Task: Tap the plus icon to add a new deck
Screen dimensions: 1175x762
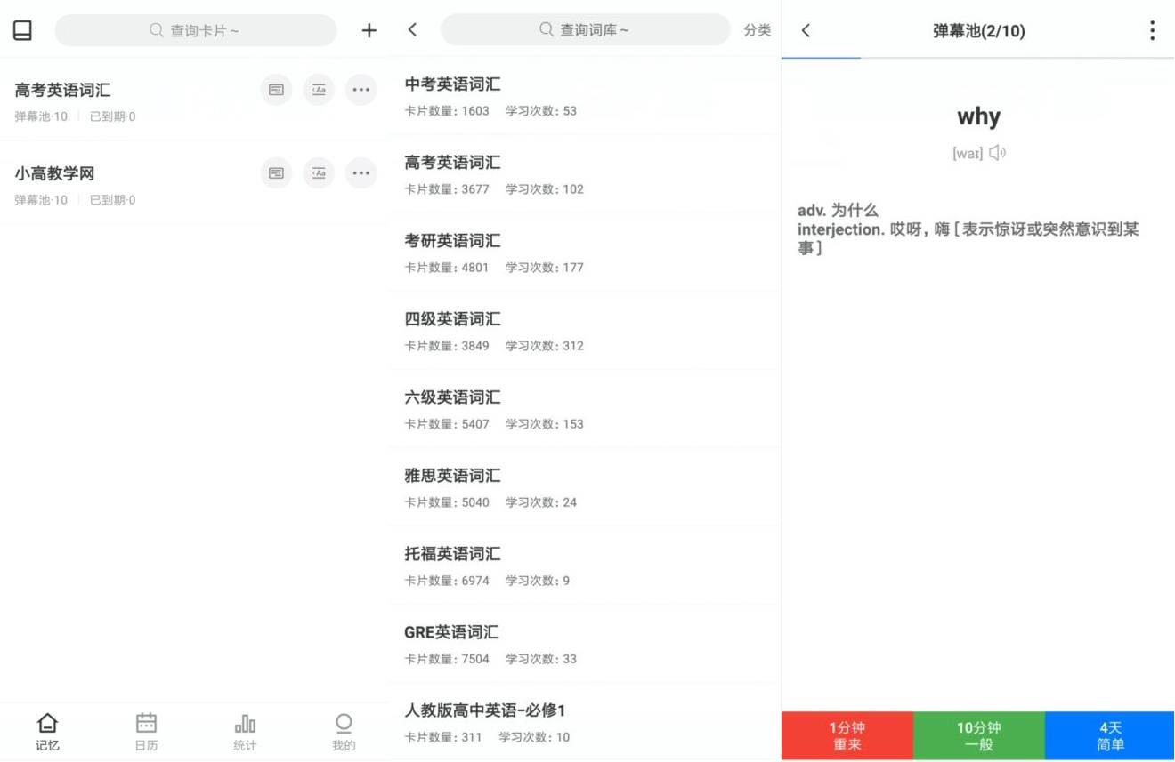Action: point(369,29)
